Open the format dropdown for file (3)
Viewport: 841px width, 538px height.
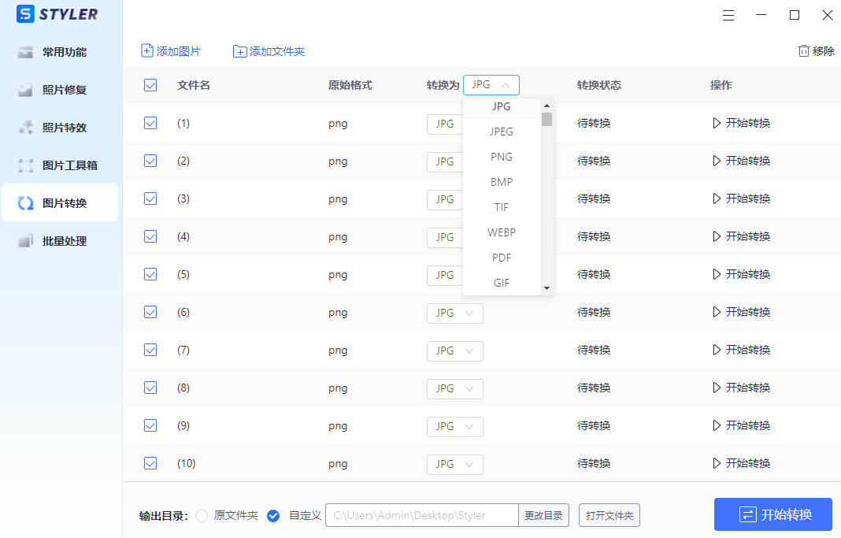[x=445, y=199]
